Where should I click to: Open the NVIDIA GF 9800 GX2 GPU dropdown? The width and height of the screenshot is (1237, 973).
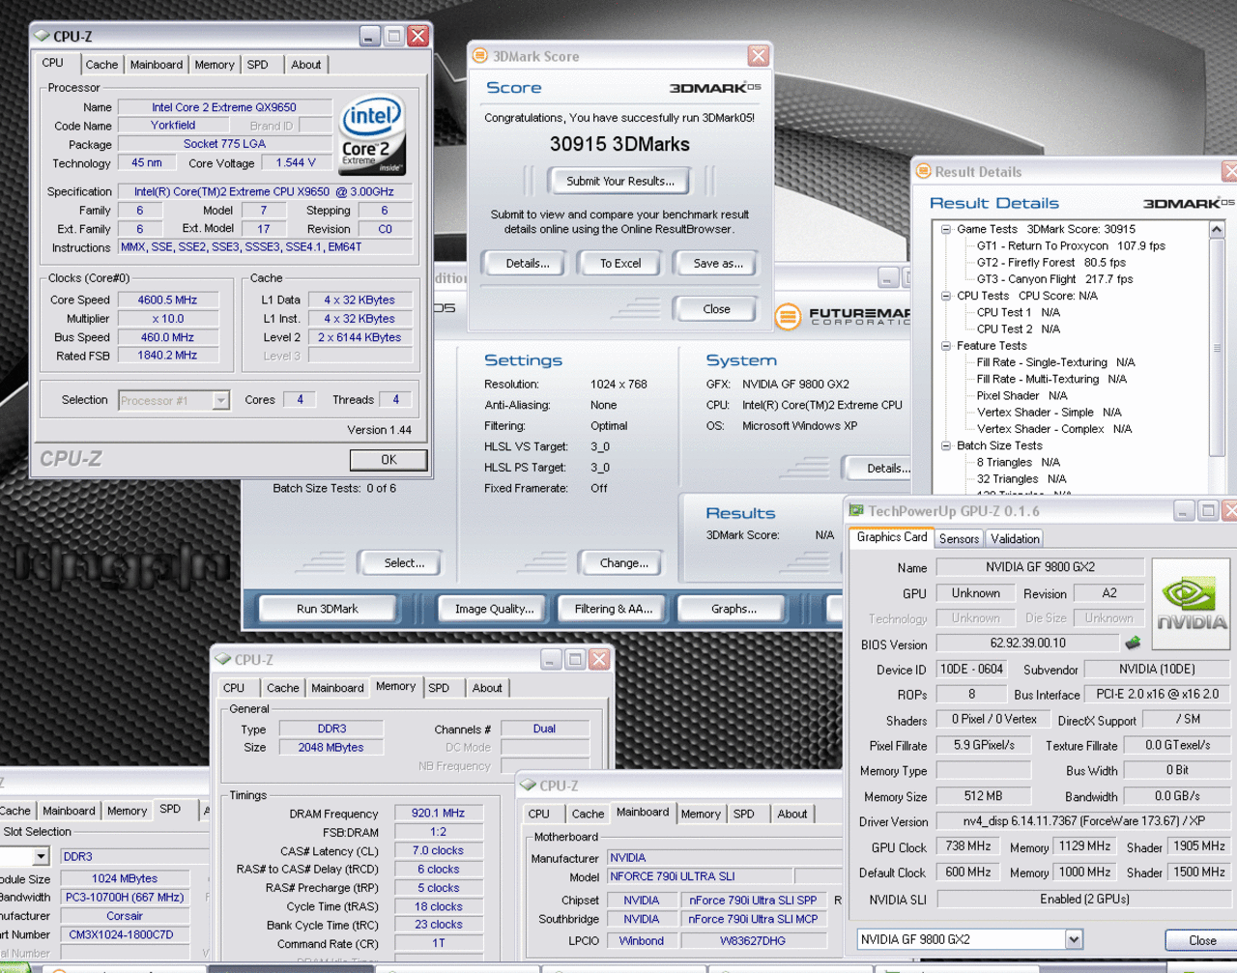[x=1074, y=939]
